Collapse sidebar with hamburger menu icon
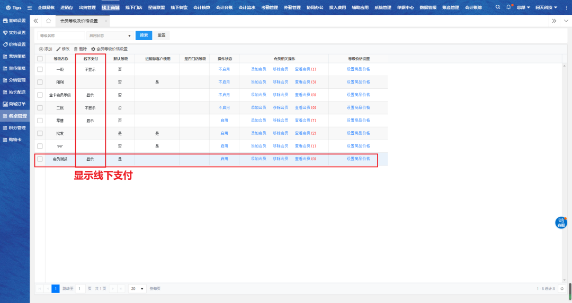The height and width of the screenshot is (303, 572). (x=29, y=8)
